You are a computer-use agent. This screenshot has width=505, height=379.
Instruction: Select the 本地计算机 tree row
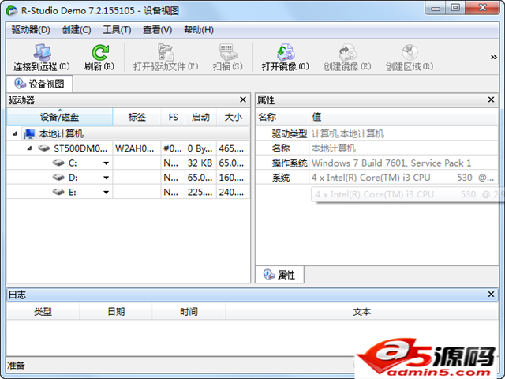(x=128, y=133)
